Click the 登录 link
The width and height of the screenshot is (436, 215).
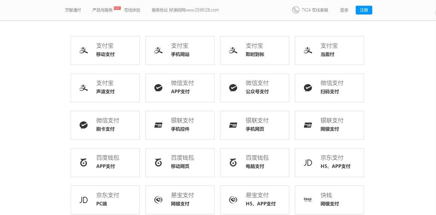(x=344, y=10)
